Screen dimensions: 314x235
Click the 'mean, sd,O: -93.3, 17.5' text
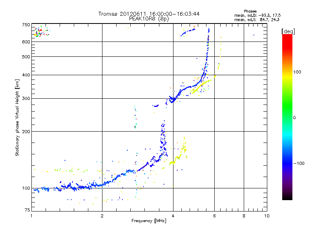click(x=257, y=15)
